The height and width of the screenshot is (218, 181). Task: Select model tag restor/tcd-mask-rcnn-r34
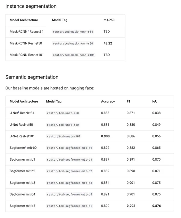pyautogui.click(x=73, y=32)
